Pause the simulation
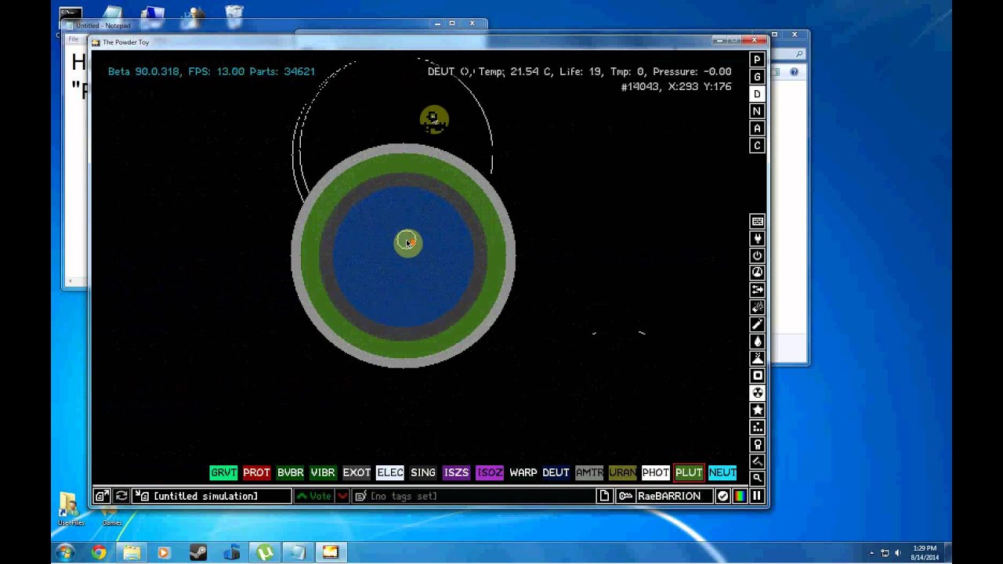 pos(757,496)
